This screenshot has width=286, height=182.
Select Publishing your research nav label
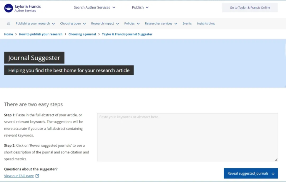pos(33,24)
